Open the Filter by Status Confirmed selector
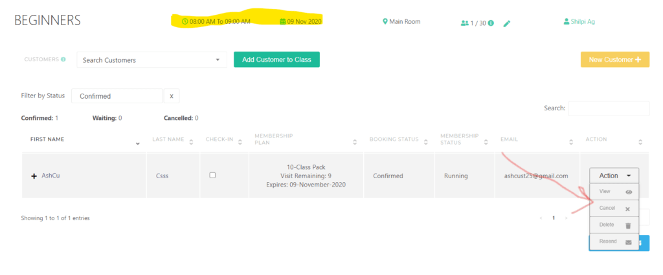Screen dimensions: 663x275 coord(117,96)
